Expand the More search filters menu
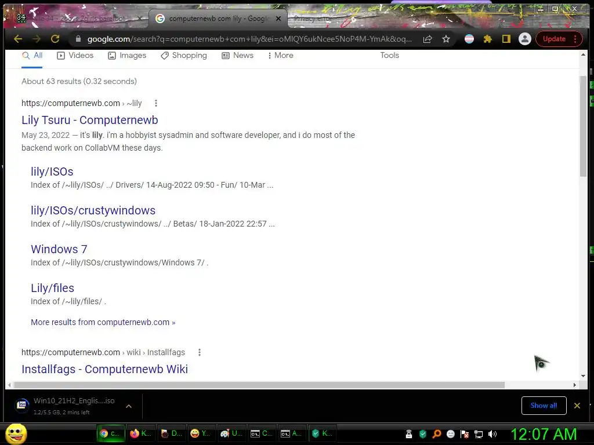The width and height of the screenshot is (594, 445). tap(280, 55)
